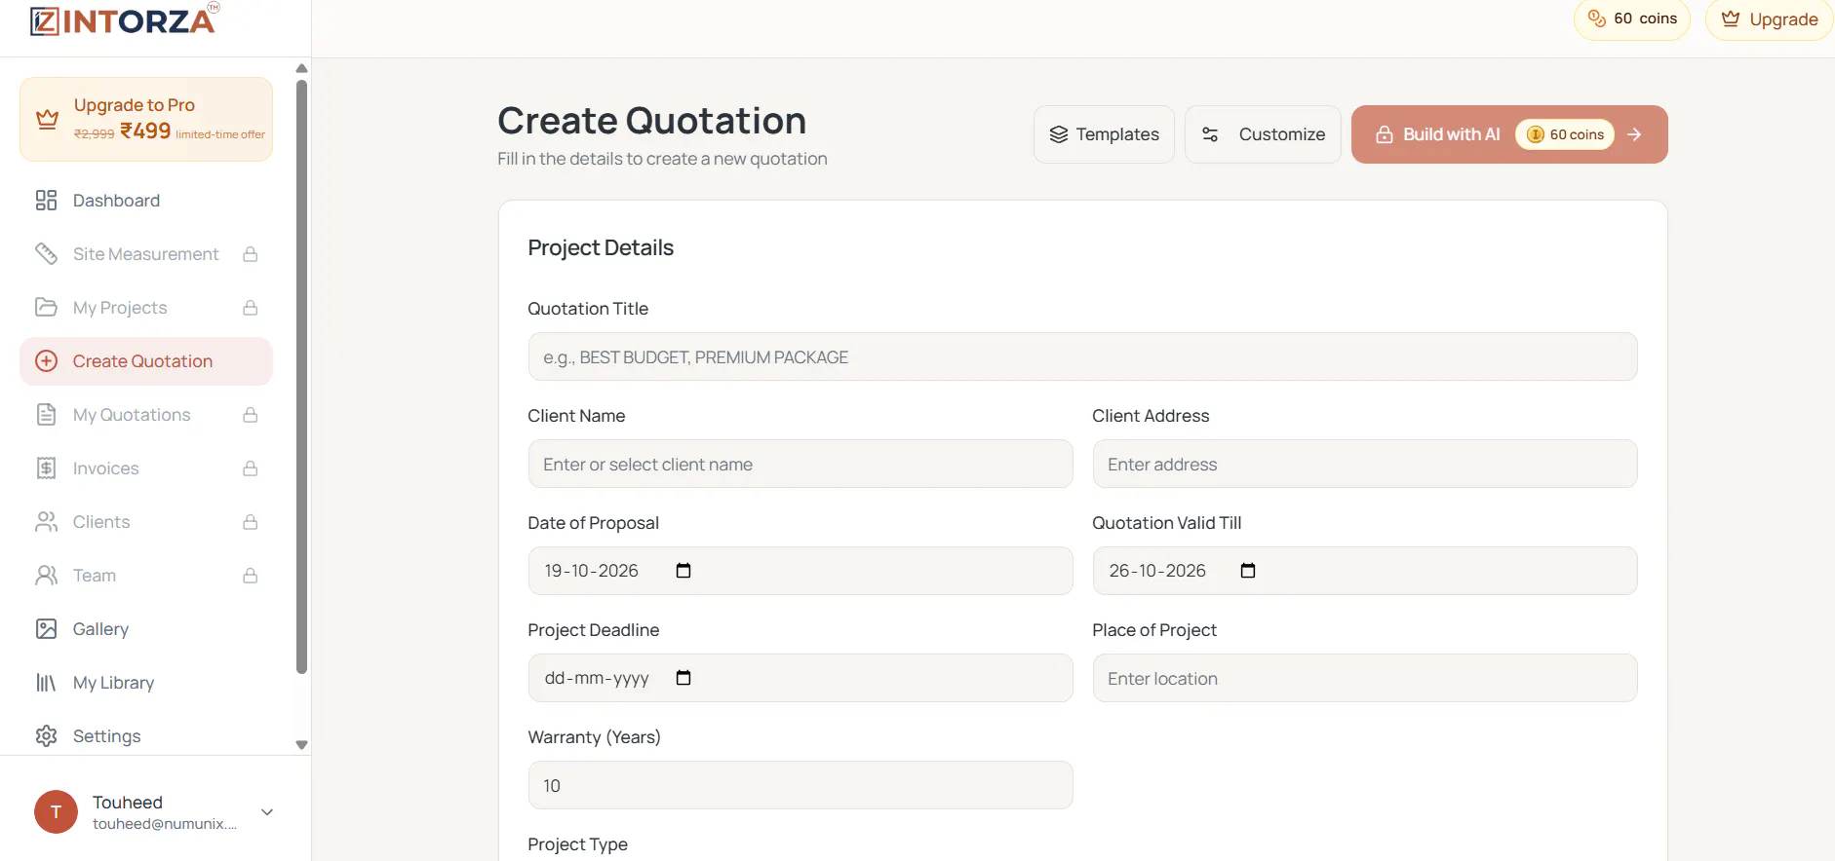The width and height of the screenshot is (1835, 861).
Task: Click the lock icon beside Team
Action: coord(251,576)
